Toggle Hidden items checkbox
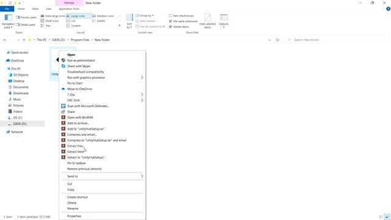 coord(179,27)
